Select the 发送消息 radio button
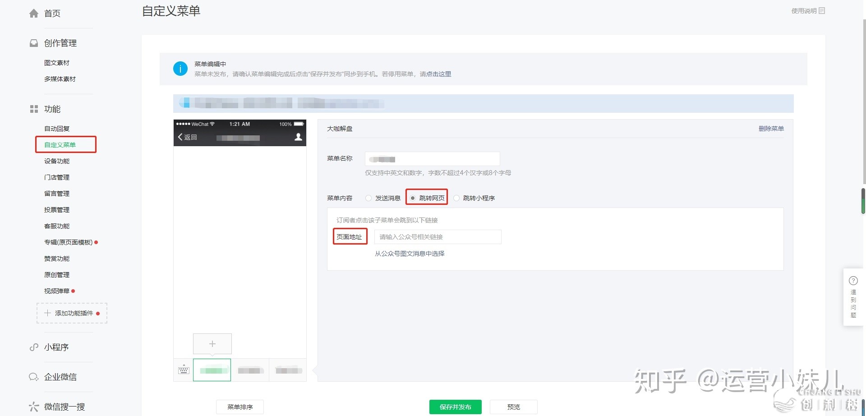 click(369, 198)
